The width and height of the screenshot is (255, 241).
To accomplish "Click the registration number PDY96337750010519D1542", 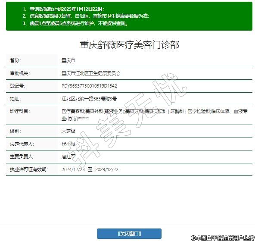I will 89,86.
